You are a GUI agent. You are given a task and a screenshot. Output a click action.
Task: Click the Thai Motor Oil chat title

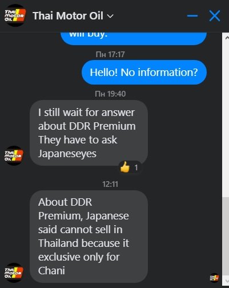[x=68, y=15]
